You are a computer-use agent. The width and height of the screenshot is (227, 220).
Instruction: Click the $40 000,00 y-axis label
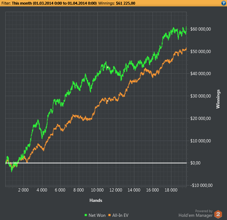point(201,74)
